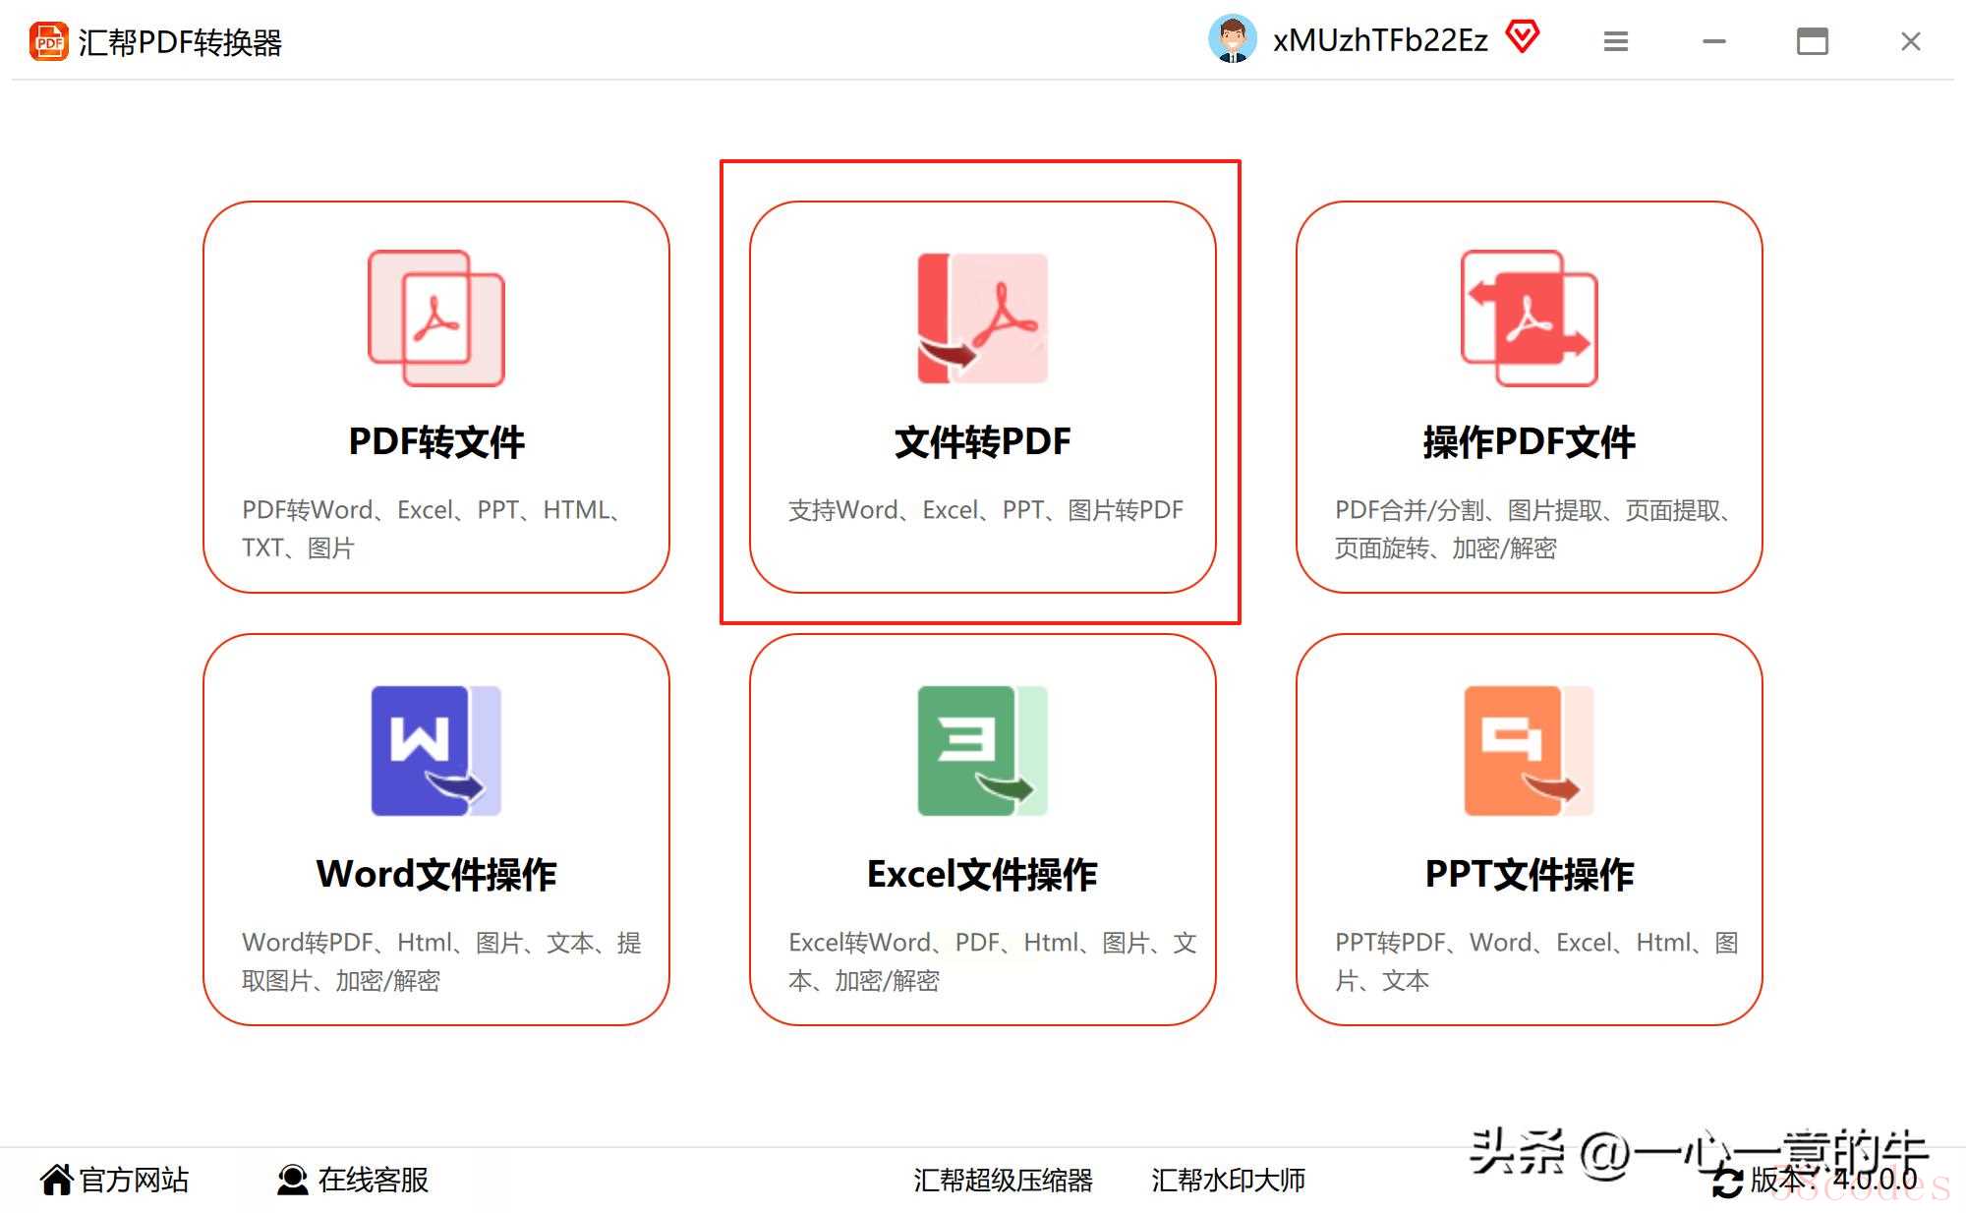This screenshot has height=1213, width=1966.
Task: Select the Excel文件操作 card title
Action: pyautogui.click(x=983, y=875)
